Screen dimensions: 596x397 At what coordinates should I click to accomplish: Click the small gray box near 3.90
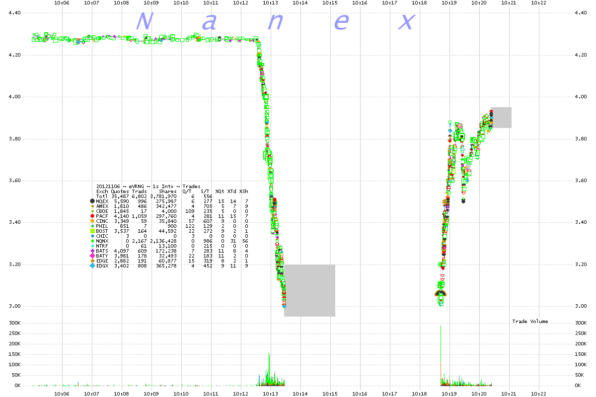502,118
